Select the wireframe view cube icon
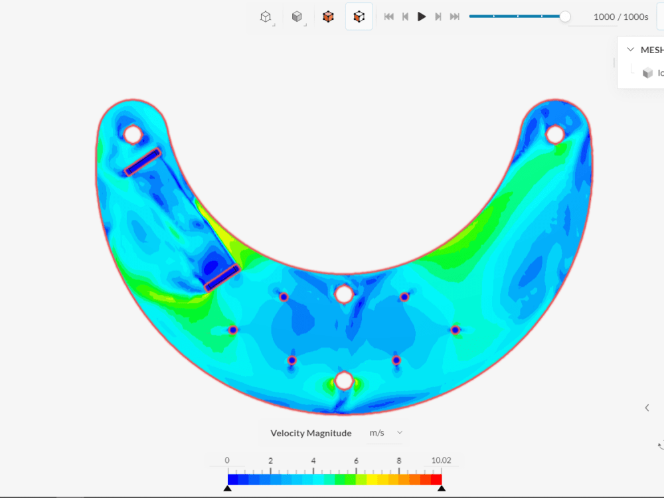Screen dimensions: 664x498 tap(266, 16)
